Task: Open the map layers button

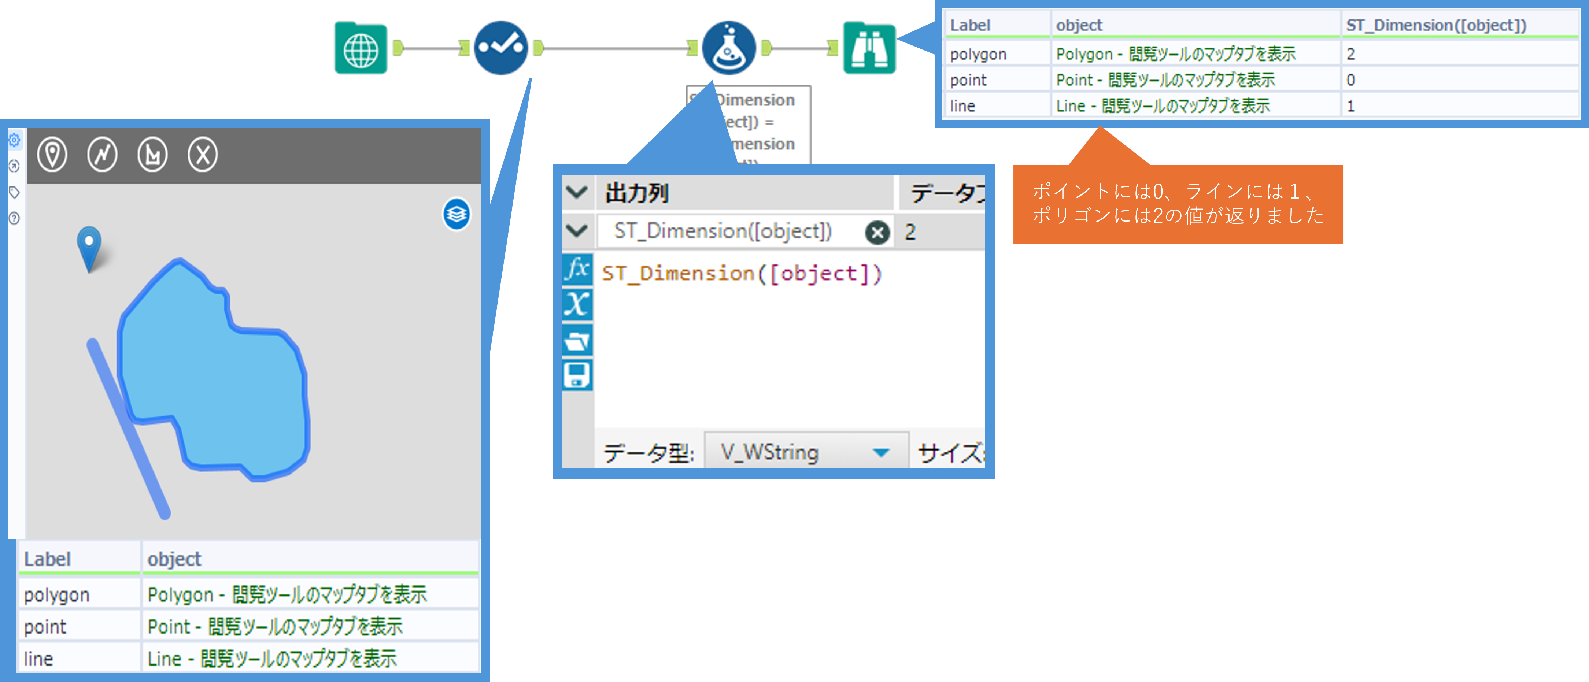Action: [x=457, y=214]
